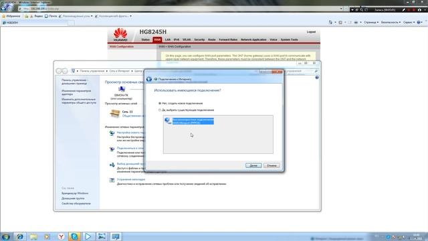
Task: Open Windows Explorer folder from the taskbar
Action: tap(33, 236)
